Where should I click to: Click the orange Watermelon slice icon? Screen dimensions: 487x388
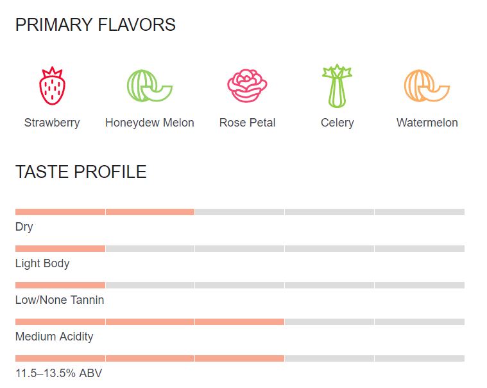pyautogui.click(x=427, y=86)
